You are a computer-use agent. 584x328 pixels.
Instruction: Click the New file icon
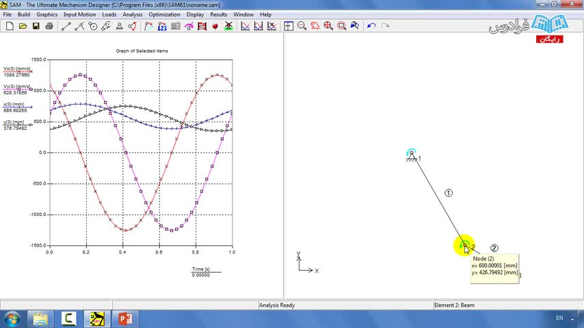point(10,26)
